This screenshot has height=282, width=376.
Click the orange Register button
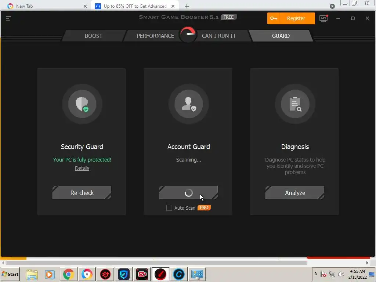pyautogui.click(x=291, y=18)
